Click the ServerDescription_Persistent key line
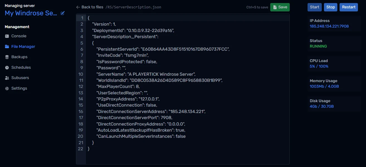Viewport: 366px width, 167px height. coord(125,37)
